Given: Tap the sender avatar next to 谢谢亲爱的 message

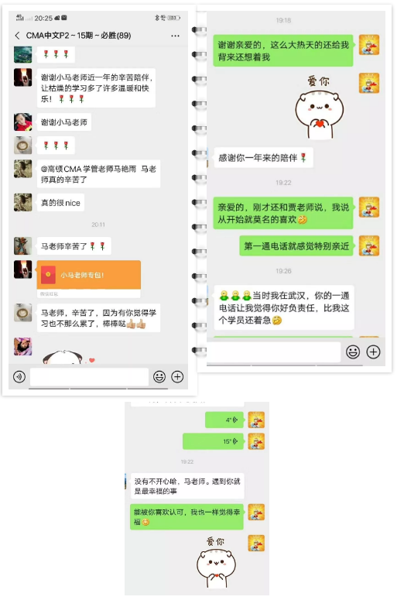Looking at the screenshot, I should [369, 45].
